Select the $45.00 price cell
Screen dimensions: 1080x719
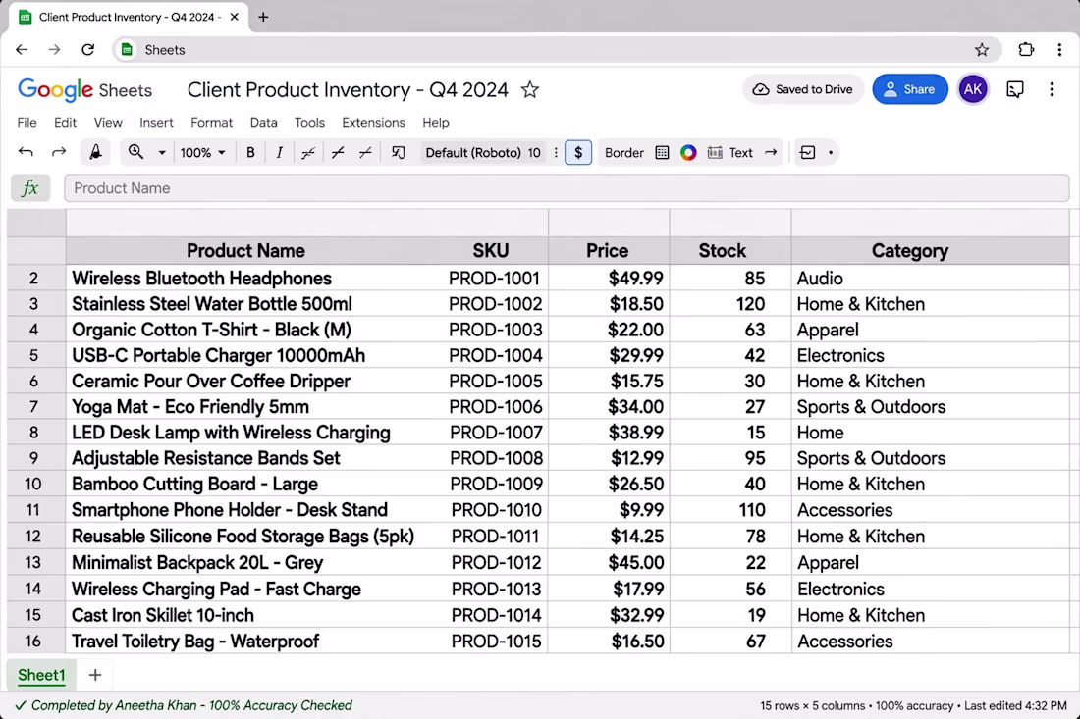609,563
